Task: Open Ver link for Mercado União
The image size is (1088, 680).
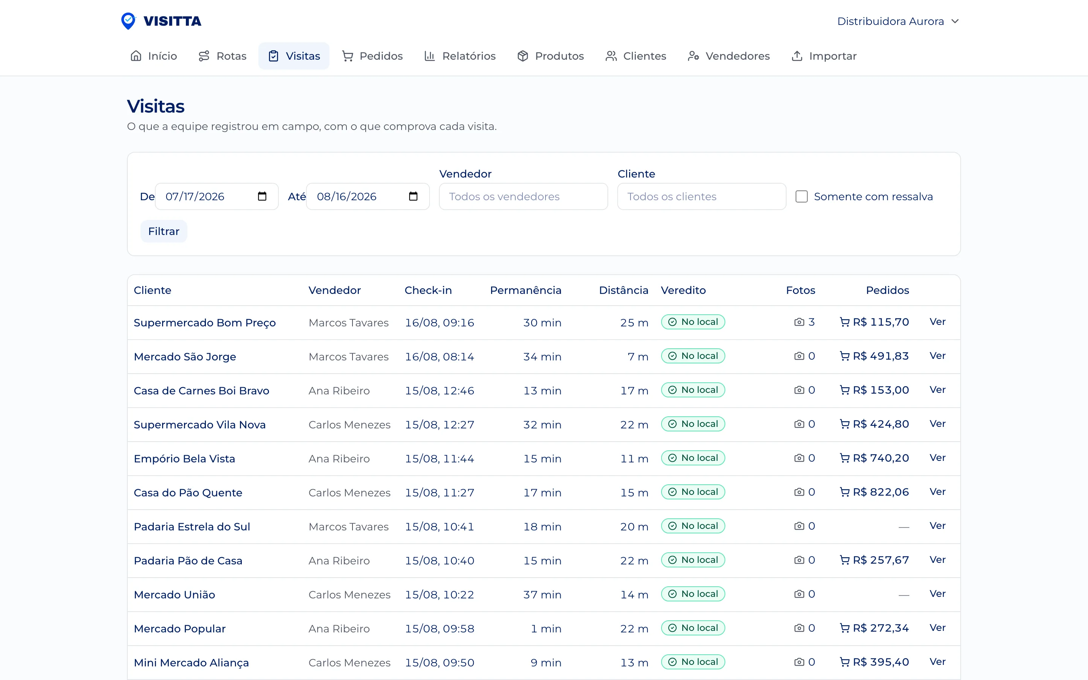Action: pyautogui.click(x=937, y=594)
